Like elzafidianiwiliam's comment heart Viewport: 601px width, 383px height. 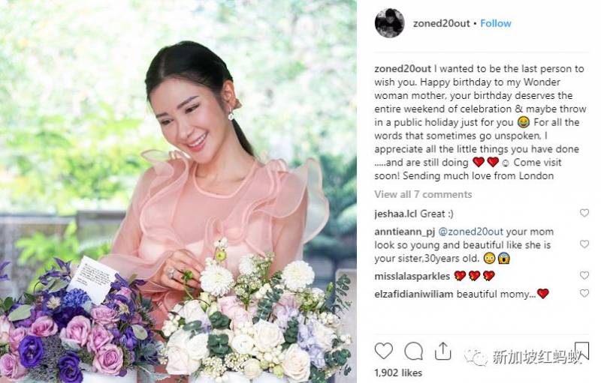tap(584, 293)
